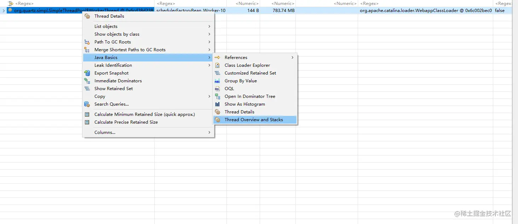This screenshot has width=518, height=224.
Task: Click the Thread Details icon in the Java Basics submenu
Action: [217, 112]
